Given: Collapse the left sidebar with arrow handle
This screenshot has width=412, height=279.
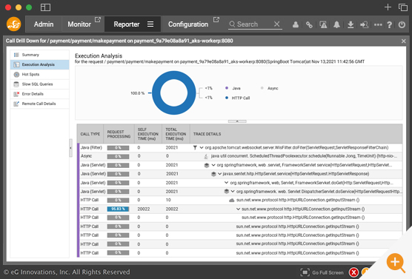Looking at the screenshot, I should coord(70,148).
